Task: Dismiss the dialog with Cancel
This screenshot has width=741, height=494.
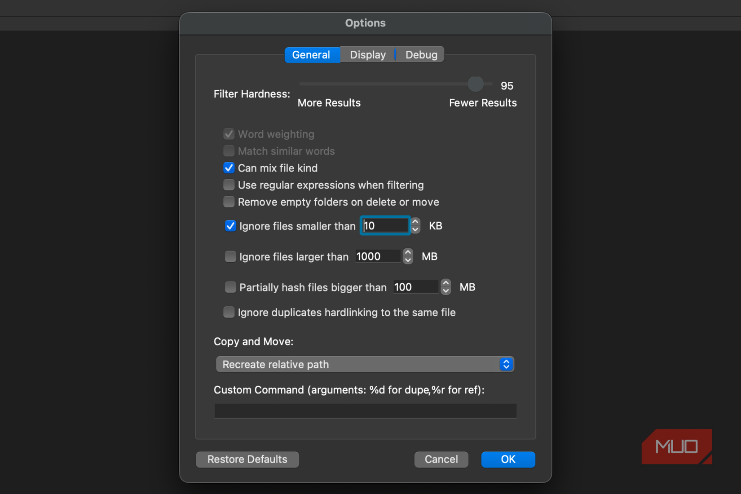Action: [441, 459]
